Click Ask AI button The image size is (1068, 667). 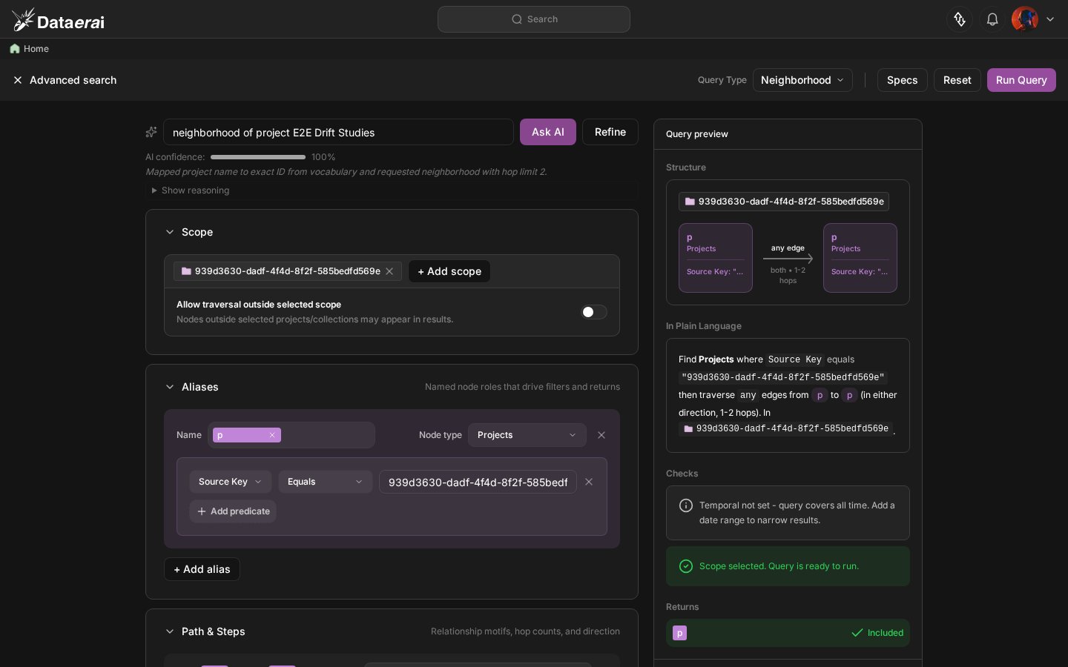[547, 132]
